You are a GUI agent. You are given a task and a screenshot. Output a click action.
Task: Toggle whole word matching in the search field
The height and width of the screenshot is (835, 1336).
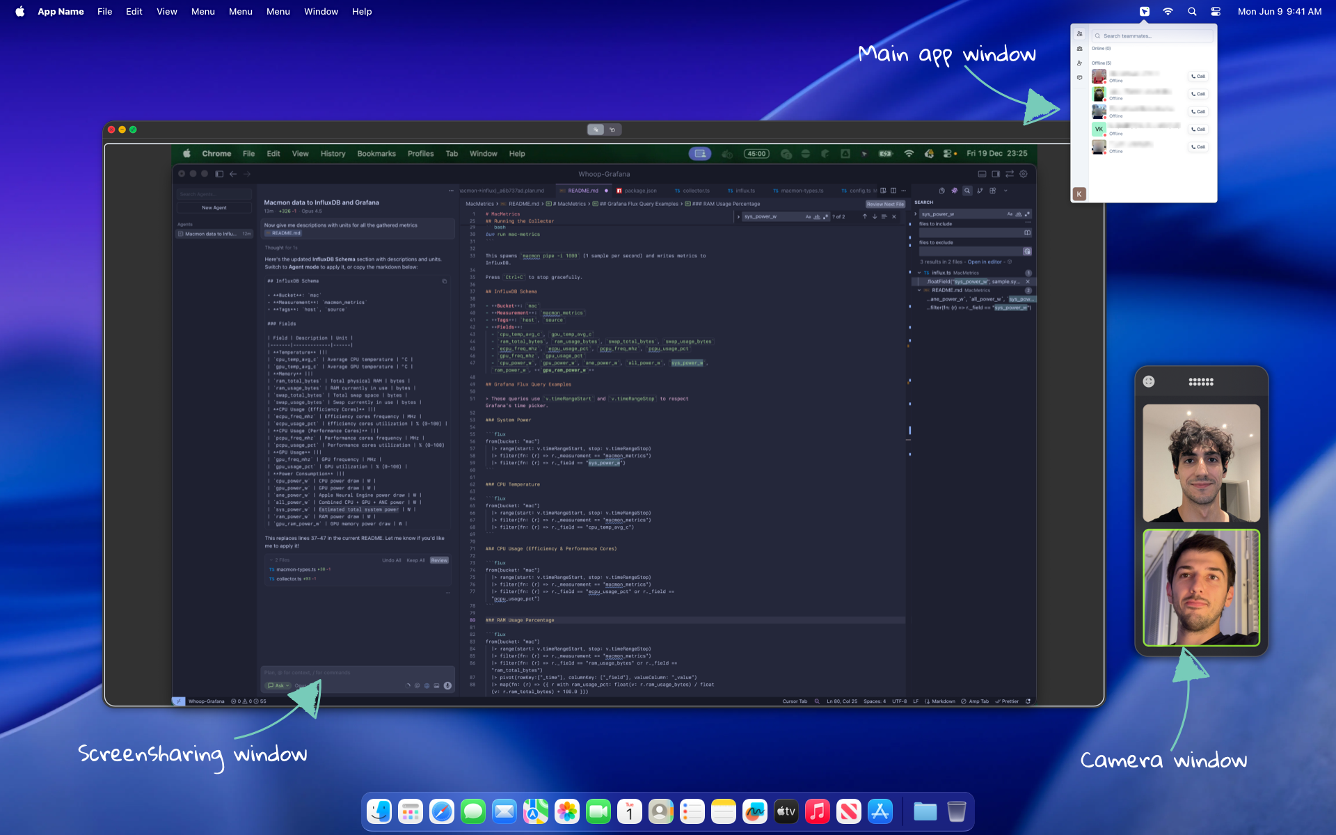1019,214
